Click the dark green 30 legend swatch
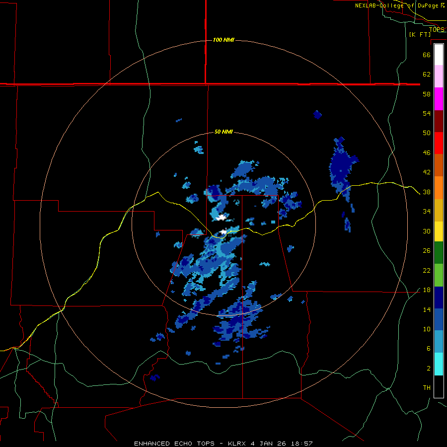Screen dimensions: 447x447 (439, 253)
